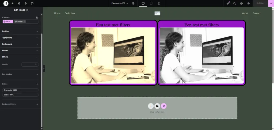Screen dimensions: 274x130
Task: Click the Classes label
Action: click(x=6, y=17)
